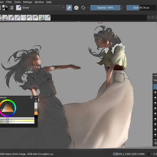
Task: Open the Tools menu
Action: tap(17, 2)
